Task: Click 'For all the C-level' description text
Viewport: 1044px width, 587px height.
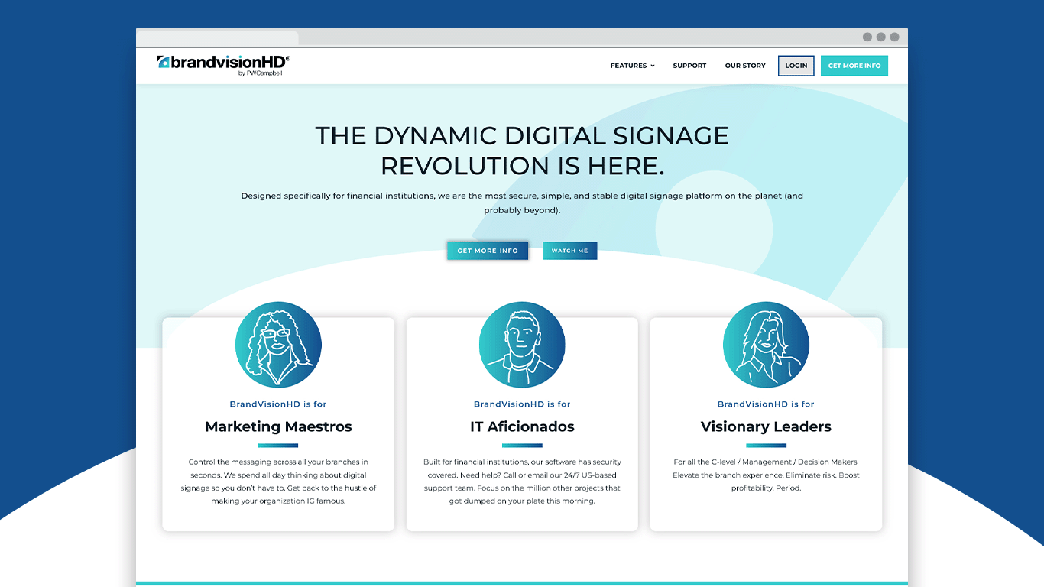Action: (x=766, y=475)
